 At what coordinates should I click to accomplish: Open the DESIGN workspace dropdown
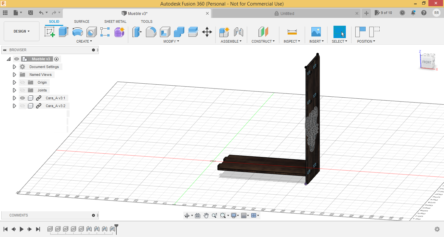(21, 31)
